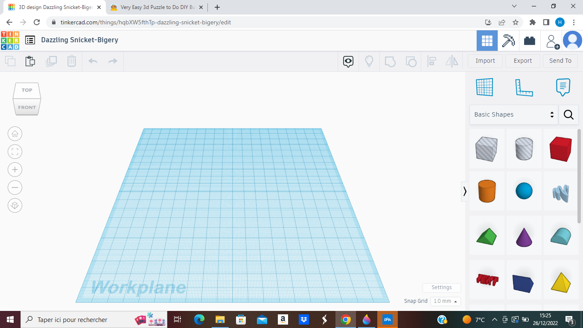
Task: Select the Group shapes tool
Action: pyautogui.click(x=391, y=61)
